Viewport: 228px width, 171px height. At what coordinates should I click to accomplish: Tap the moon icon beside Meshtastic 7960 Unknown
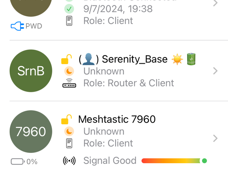pos(69,131)
